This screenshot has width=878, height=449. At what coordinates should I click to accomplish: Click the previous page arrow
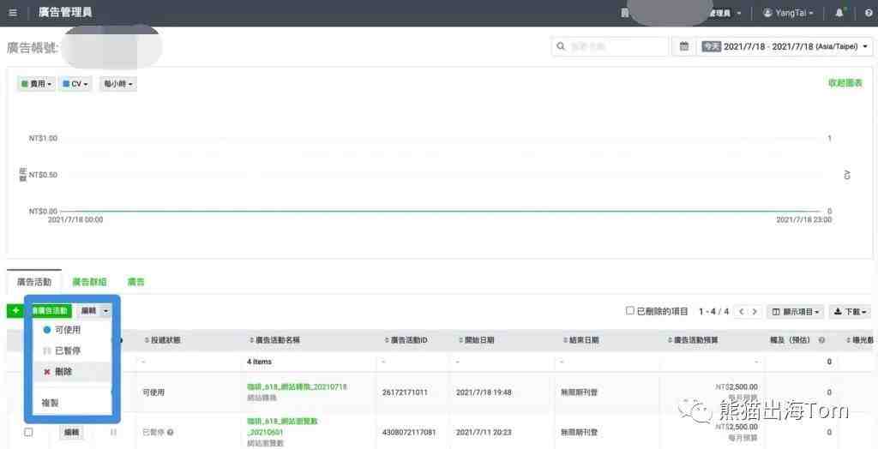[x=742, y=311]
